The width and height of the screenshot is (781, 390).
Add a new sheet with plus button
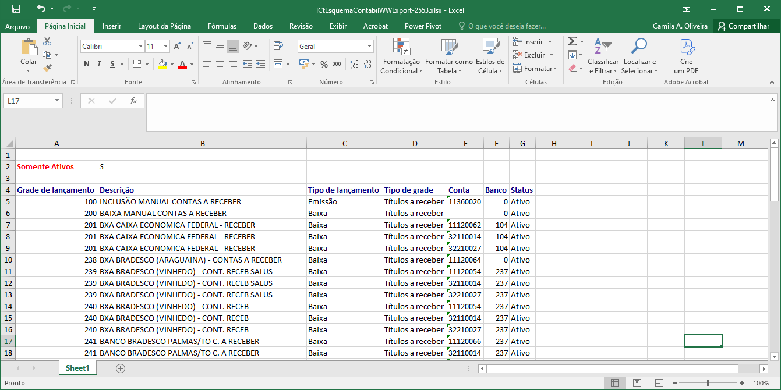(x=121, y=368)
